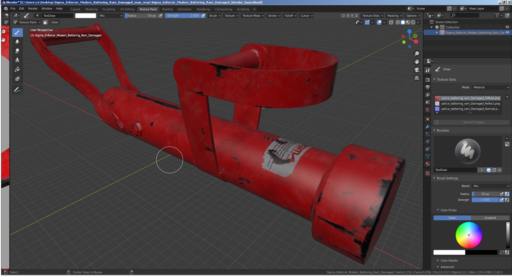Select the Smear tool in toolbar
This screenshot has width=512, height=276.
[18, 51]
